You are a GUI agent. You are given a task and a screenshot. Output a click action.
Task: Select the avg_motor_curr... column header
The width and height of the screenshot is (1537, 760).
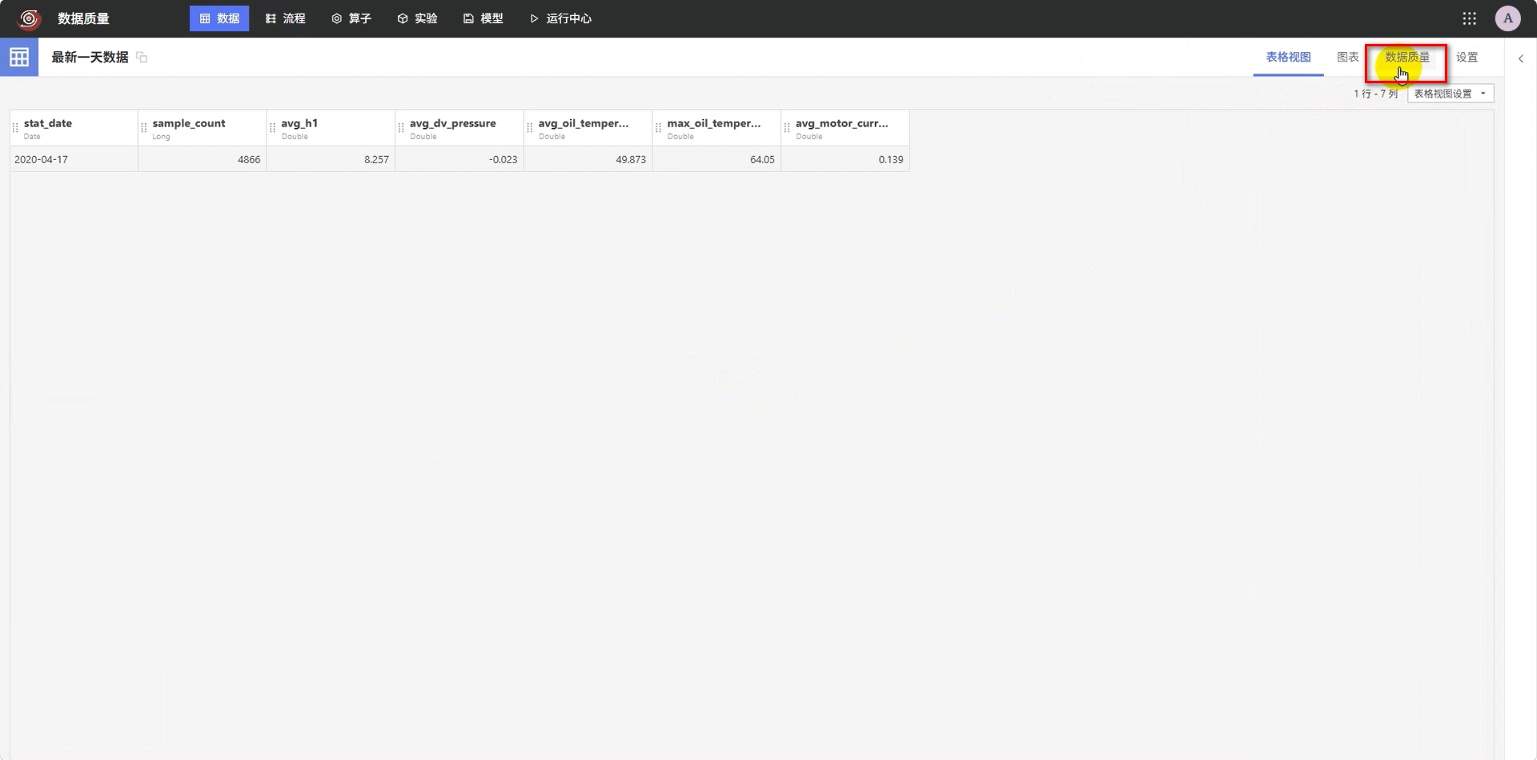(845, 128)
